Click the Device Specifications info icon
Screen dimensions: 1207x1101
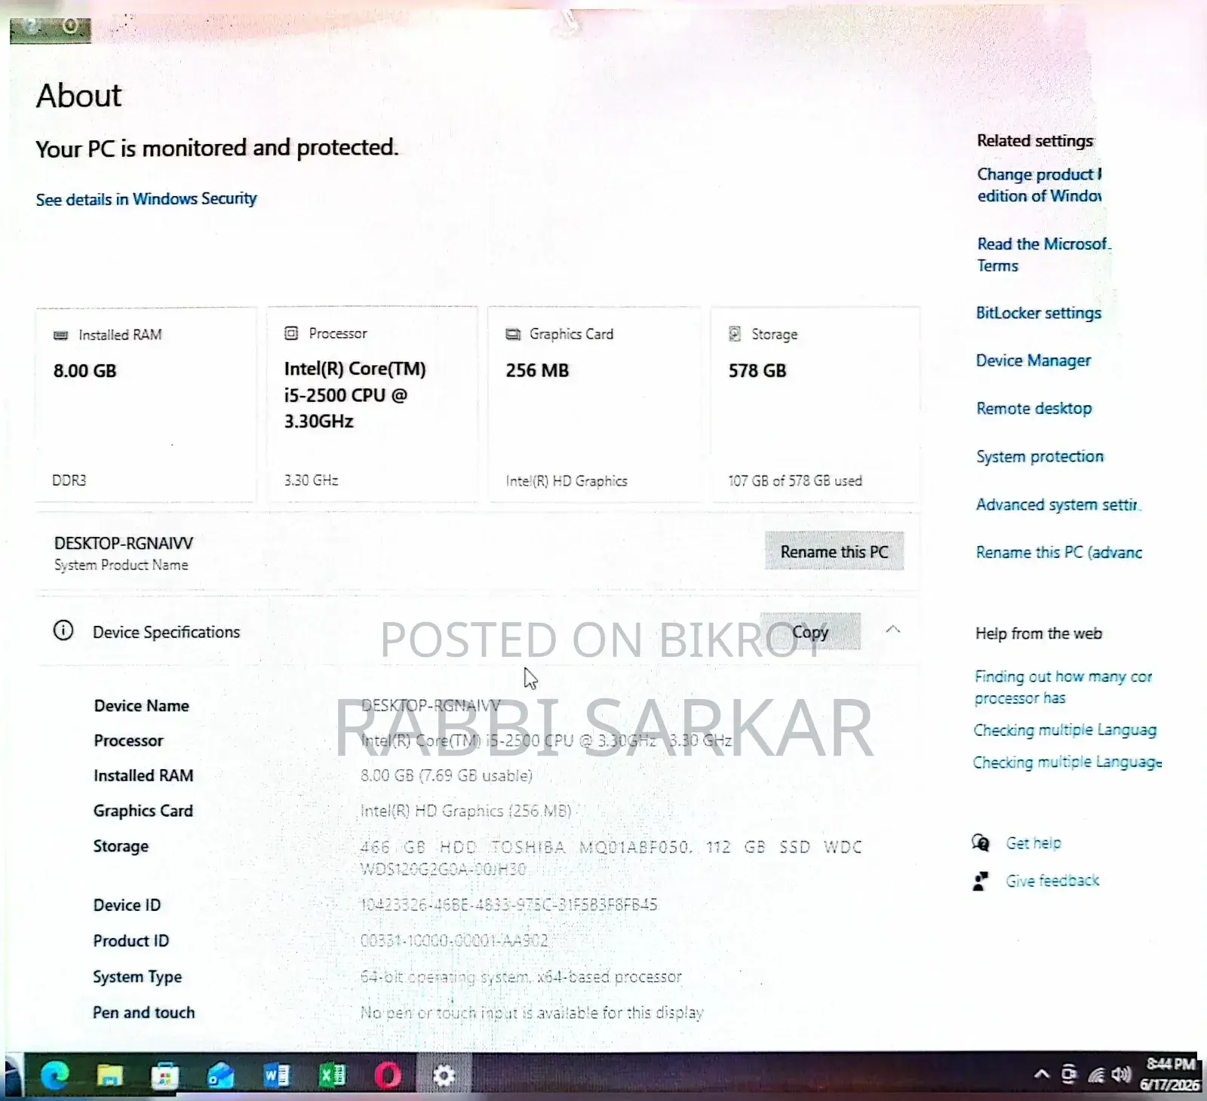(x=63, y=630)
